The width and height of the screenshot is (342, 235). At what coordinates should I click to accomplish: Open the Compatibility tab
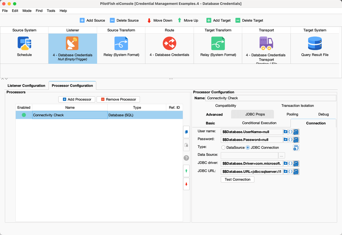click(x=226, y=106)
